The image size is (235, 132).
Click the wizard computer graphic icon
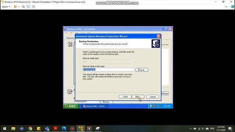(156, 44)
